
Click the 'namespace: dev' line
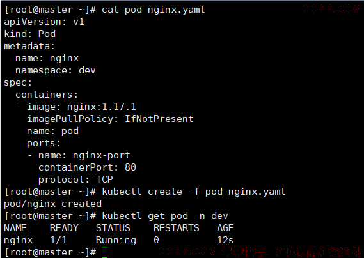click(56, 70)
